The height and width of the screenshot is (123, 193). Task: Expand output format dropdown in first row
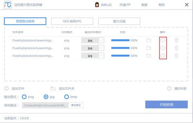pos(101,40)
